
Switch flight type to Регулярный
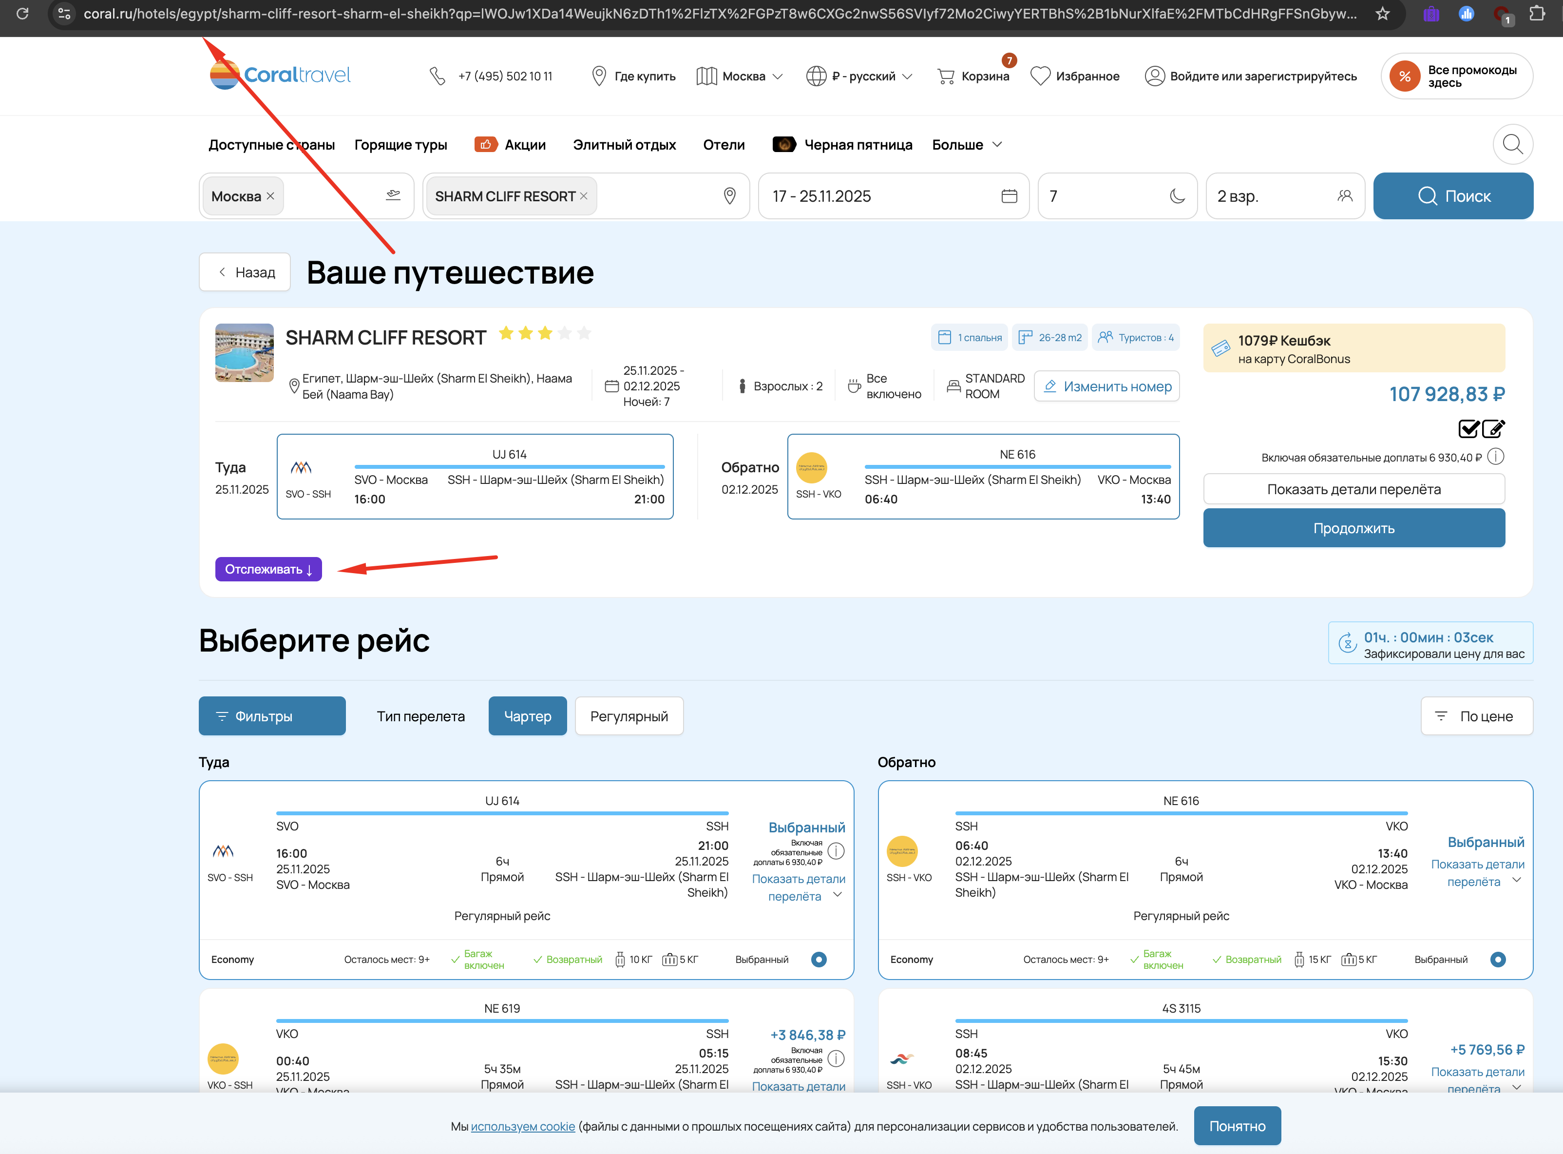pyautogui.click(x=629, y=716)
